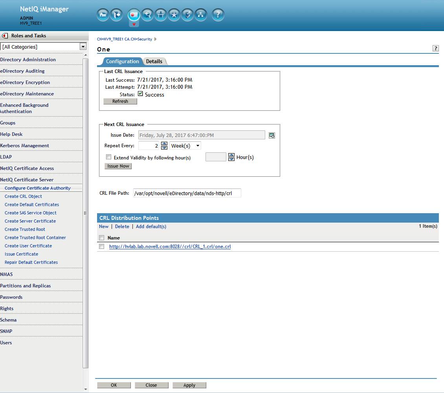Expand the Enhanced Background Authentication role
The image size is (444, 393).
[x=24, y=108]
